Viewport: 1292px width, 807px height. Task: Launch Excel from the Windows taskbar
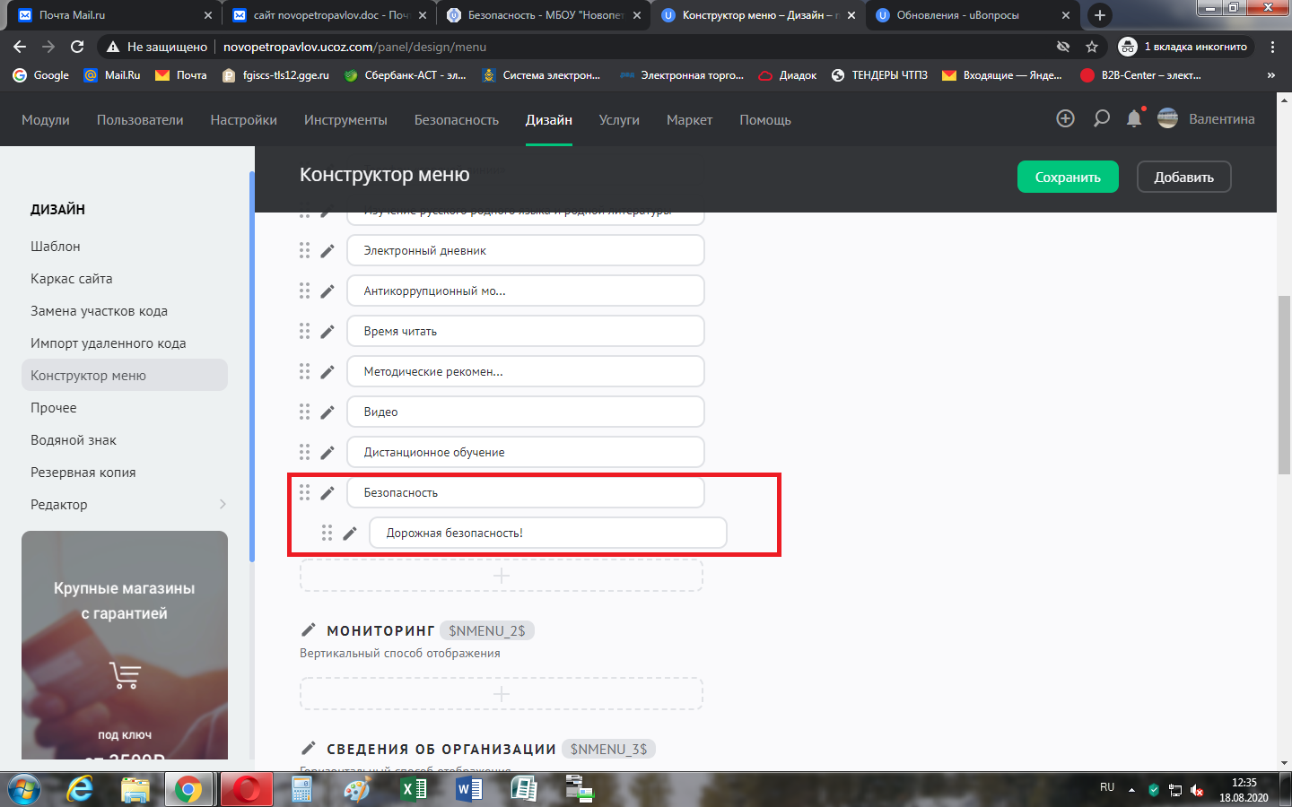413,789
